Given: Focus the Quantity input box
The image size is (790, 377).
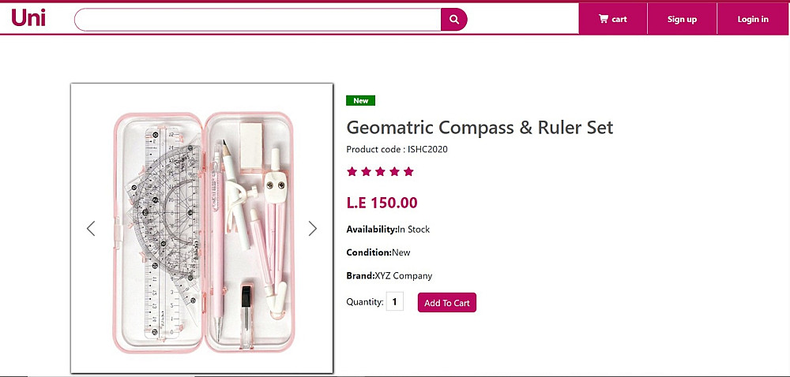Looking at the screenshot, I should click(394, 301).
